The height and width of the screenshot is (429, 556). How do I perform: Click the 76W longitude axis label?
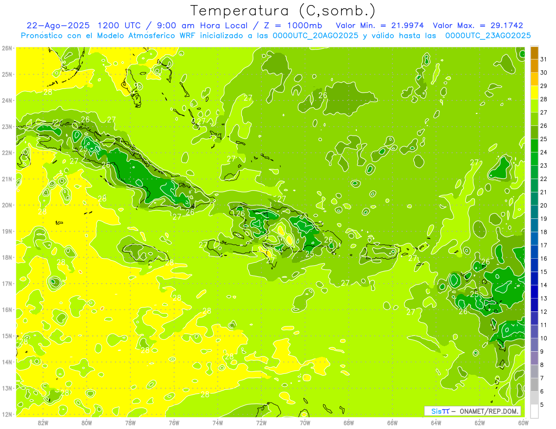tap(174, 423)
